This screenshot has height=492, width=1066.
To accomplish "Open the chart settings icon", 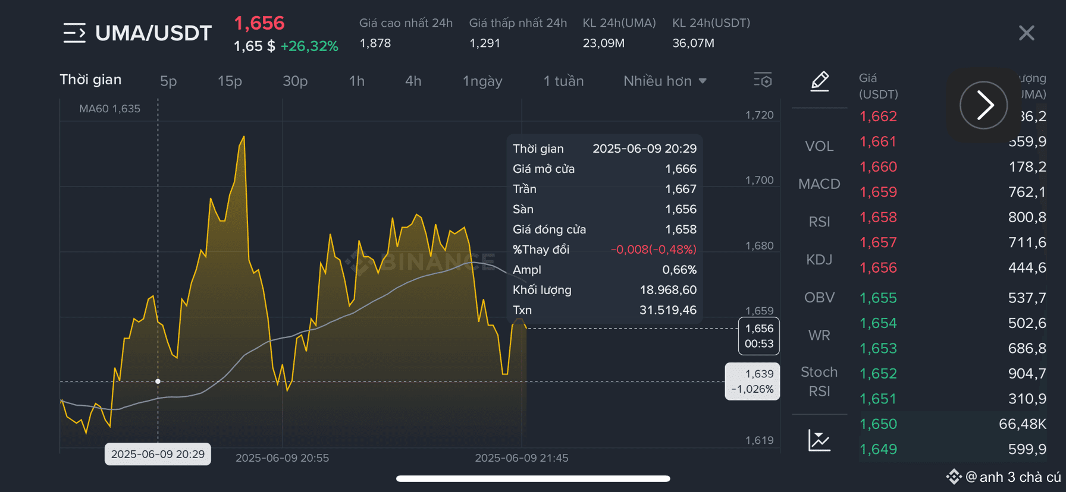I will click(x=763, y=80).
